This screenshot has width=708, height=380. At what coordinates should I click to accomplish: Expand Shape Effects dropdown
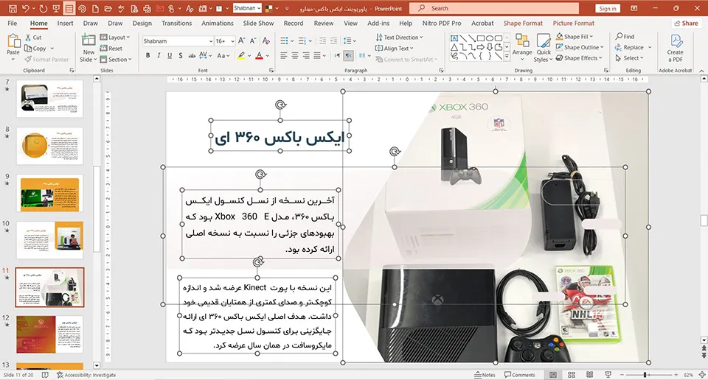(580, 58)
